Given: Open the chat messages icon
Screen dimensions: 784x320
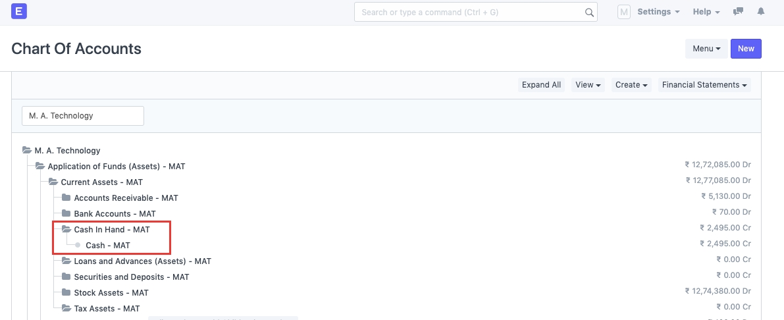Looking at the screenshot, I should (x=739, y=12).
